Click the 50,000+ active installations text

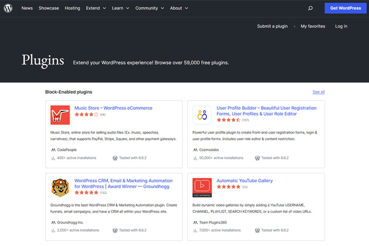coord(221,158)
